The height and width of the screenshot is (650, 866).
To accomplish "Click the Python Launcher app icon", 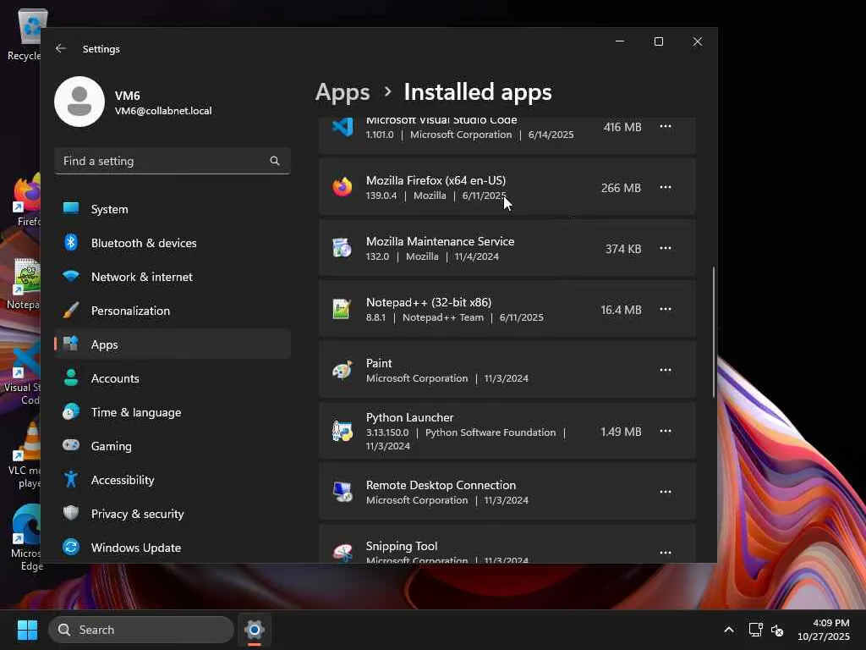I will [342, 432].
